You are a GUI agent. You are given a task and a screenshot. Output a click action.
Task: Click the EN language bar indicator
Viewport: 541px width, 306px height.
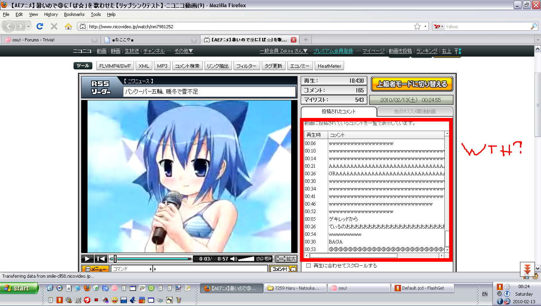(x=485, y=294)
